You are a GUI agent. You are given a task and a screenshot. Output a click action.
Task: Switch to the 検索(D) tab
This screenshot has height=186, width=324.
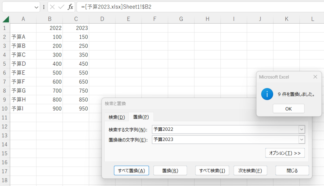tap(117, 117)
